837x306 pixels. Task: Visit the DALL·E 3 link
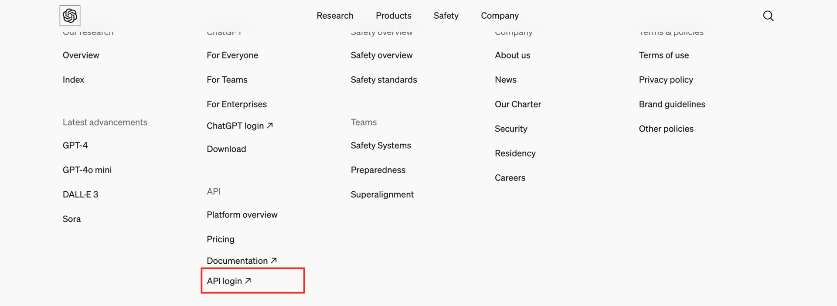click(x=80, y=194)
